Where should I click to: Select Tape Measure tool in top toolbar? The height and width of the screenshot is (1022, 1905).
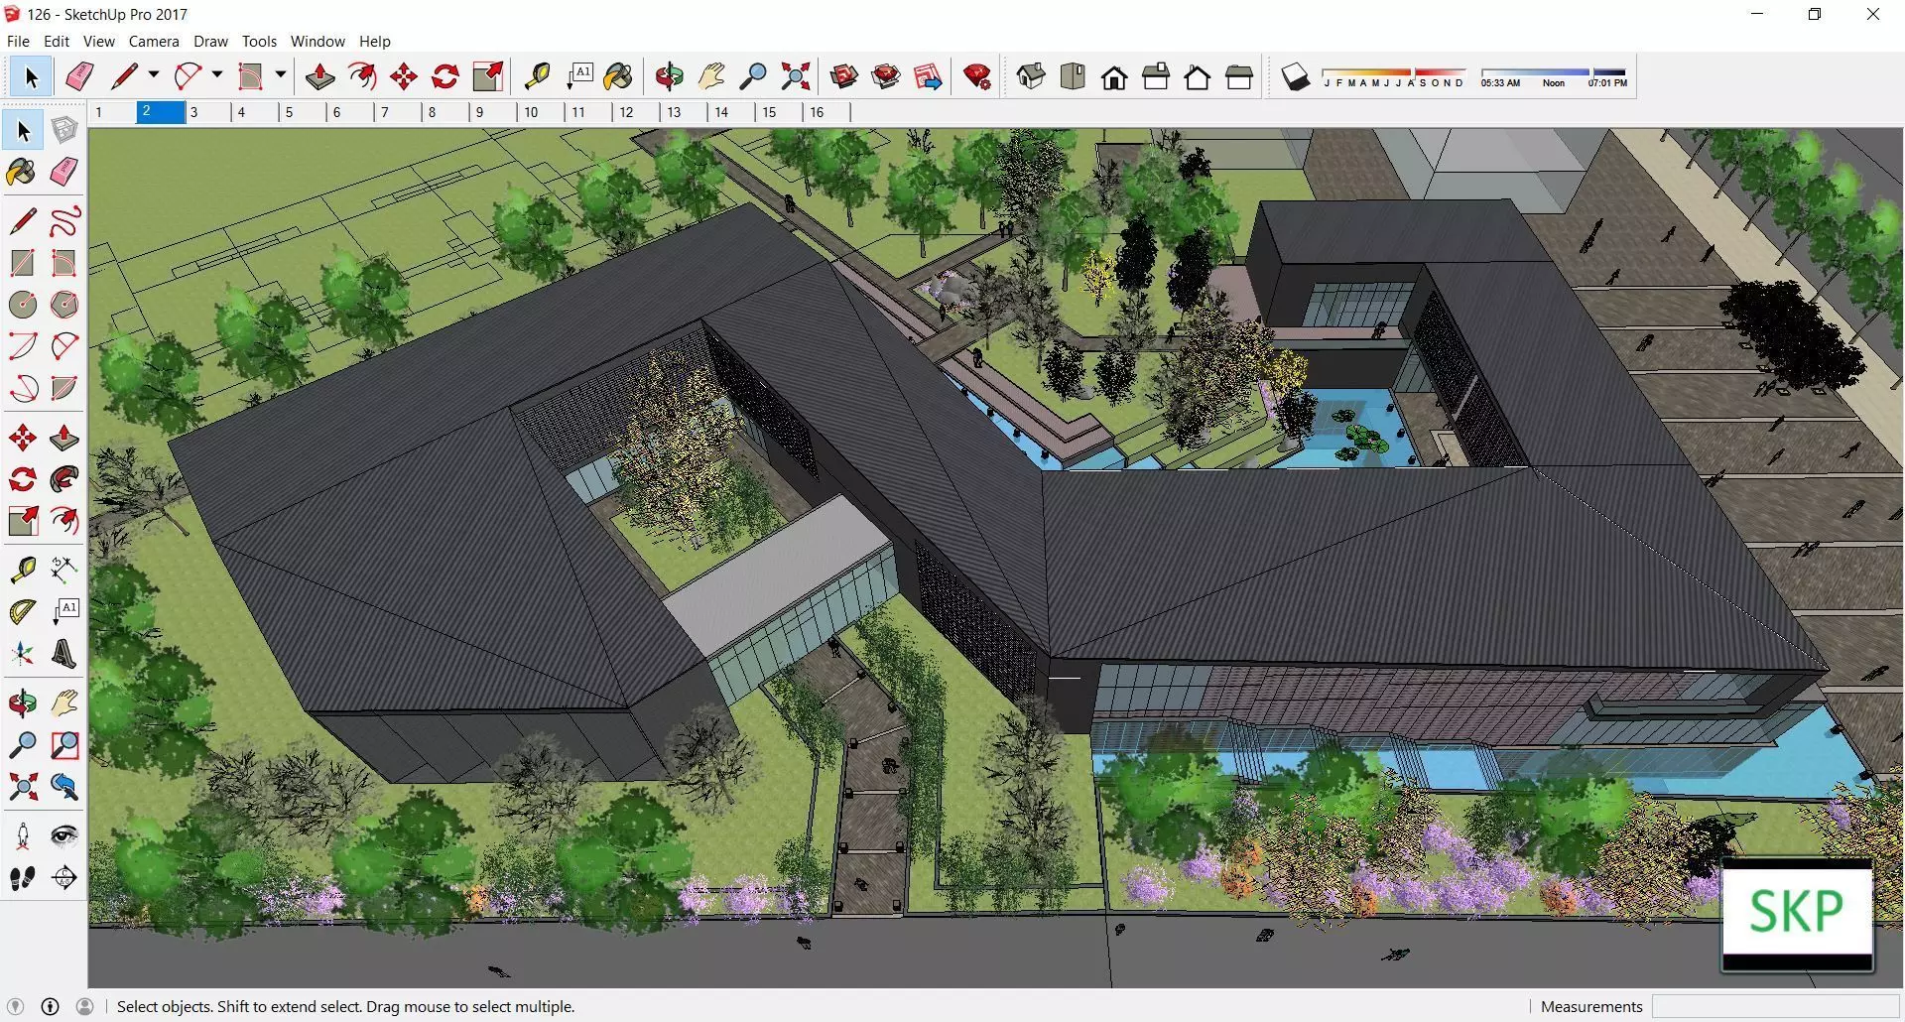tap(537, 76)
